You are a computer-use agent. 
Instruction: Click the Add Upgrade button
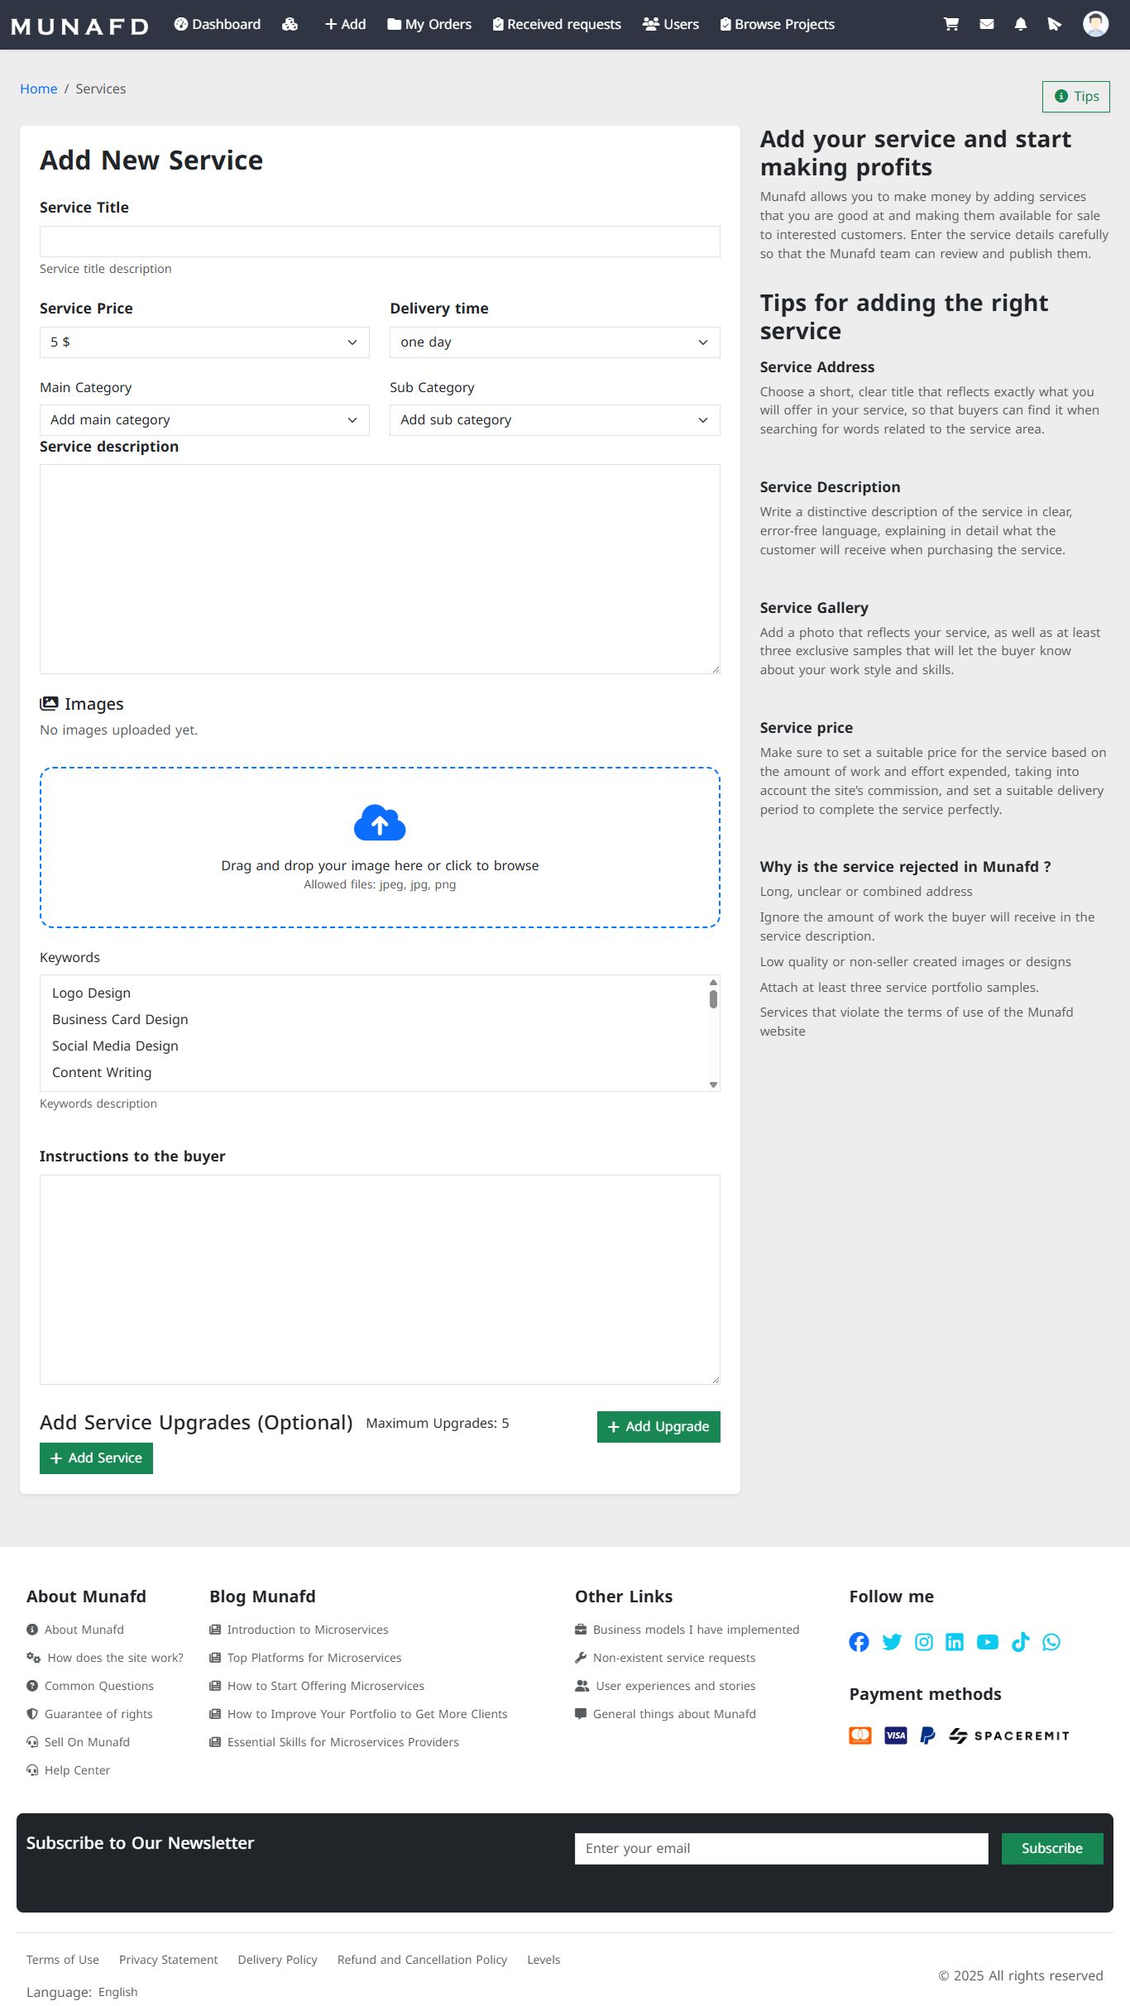658,1427
